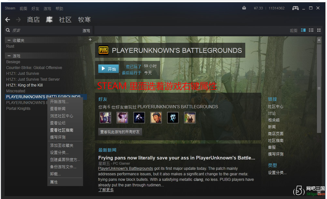Click the 开始 play button

tap(108, 69)
